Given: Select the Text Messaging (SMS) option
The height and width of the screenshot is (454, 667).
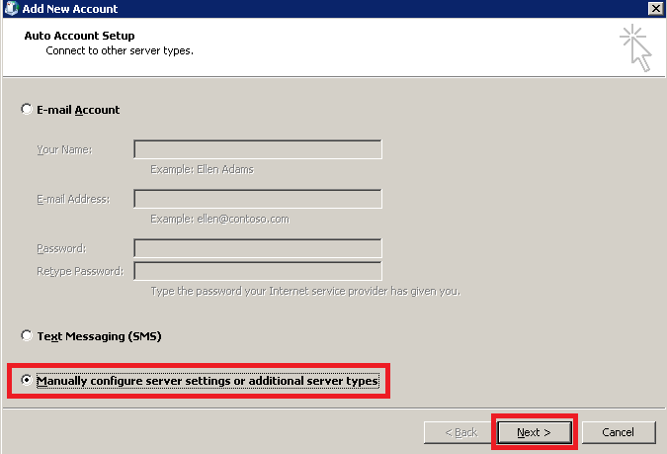Looking at the screenshot, I should tap(27, 335).
